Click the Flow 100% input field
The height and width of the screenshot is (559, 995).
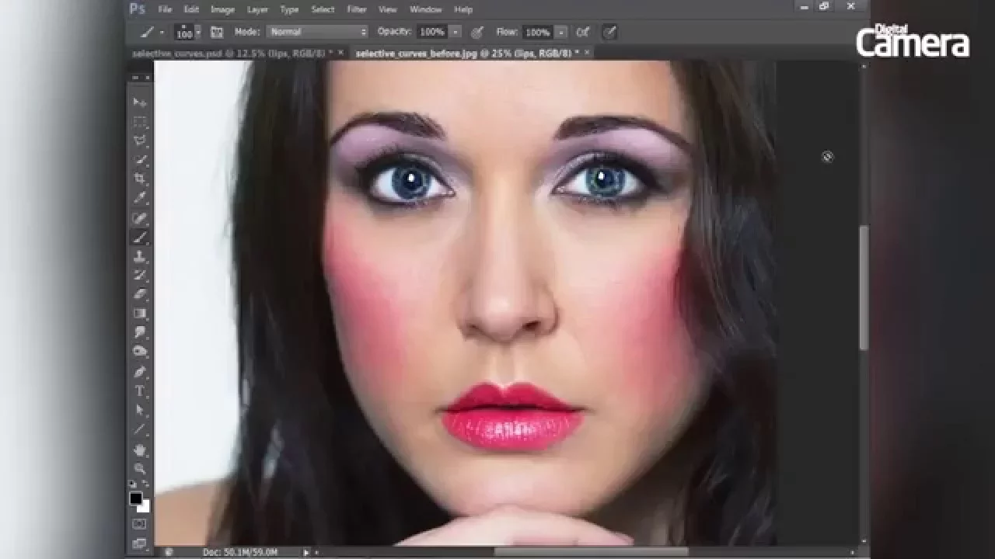(537, 32)
